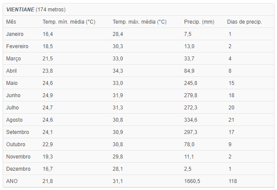The image size is (277, 190).
Task: Click Junho minimum temperature 24,9
Action: pos(47,95)
